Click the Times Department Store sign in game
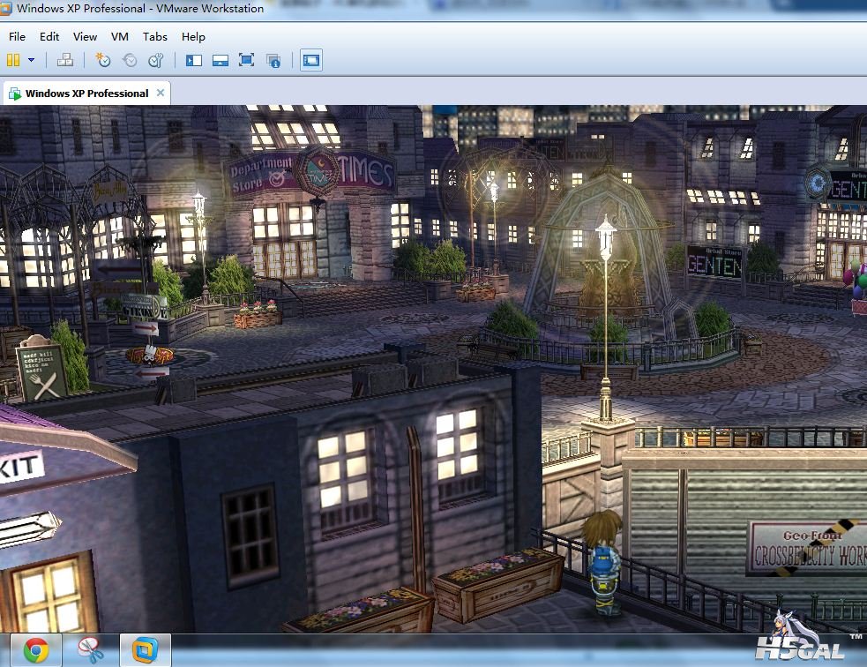The width and height of the screenshot is (867, 667). (x=310, y=173)
